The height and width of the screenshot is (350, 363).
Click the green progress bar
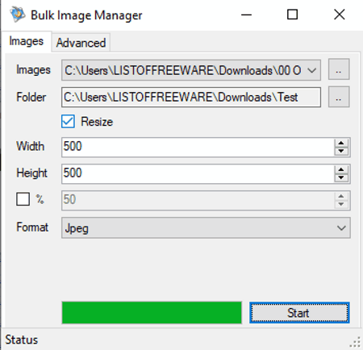152,313
